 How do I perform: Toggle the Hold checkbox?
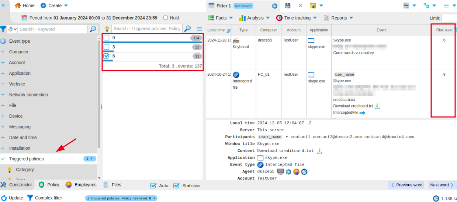pyautogui.click(x=166, y=18)
